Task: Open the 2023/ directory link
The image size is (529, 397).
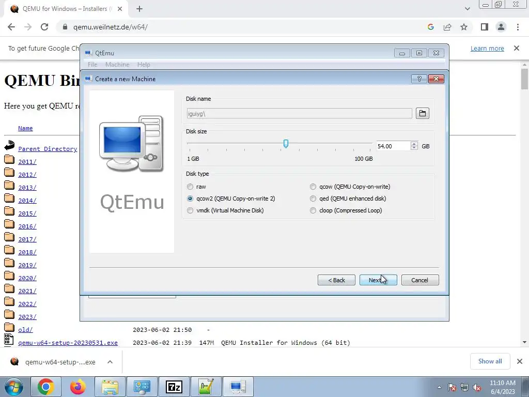Action: (x=27, y=317)
